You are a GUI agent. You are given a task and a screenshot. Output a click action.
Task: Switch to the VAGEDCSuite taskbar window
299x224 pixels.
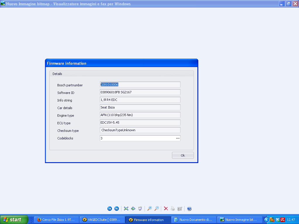coord(102,220)
